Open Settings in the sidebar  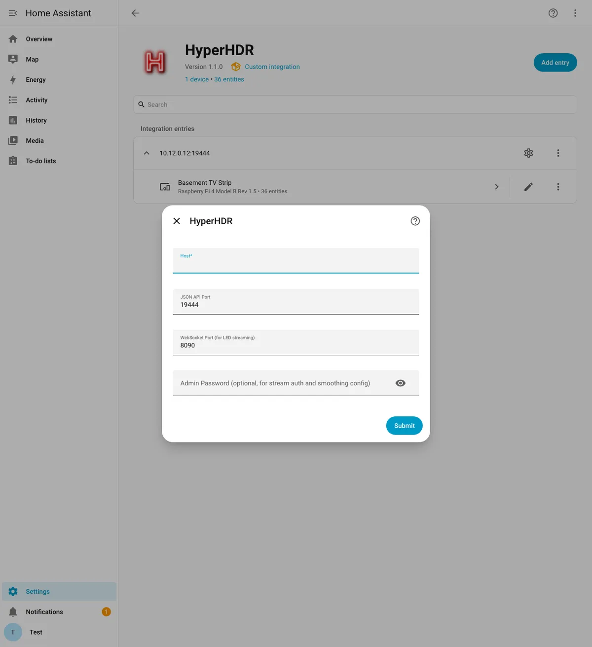[x=59, y=591]
